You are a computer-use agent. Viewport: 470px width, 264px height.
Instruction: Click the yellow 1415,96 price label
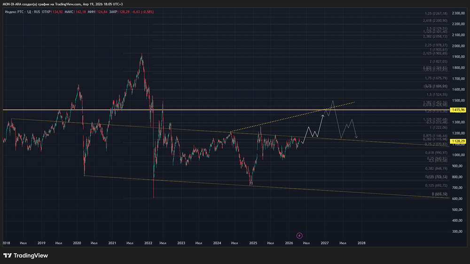pyautogui.click(x=457, y=110)
